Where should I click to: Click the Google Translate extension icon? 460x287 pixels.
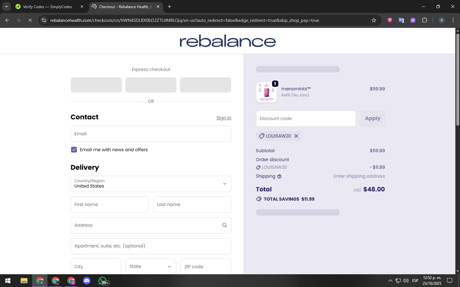[x=401, y=20]
